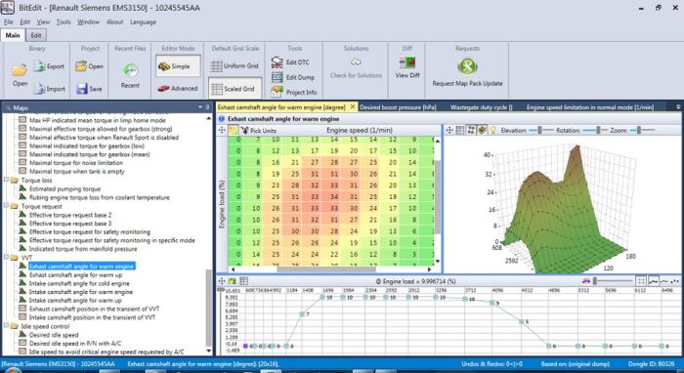The width and height of the screenshot is (684, 373).
Task: Open Project Info
Action: [277, 92]
